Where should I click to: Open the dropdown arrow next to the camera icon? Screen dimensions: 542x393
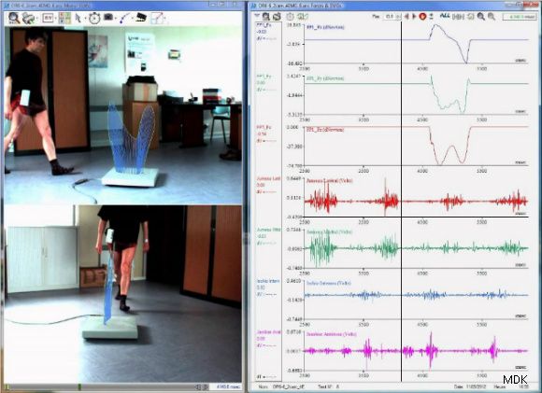(116, 18)
